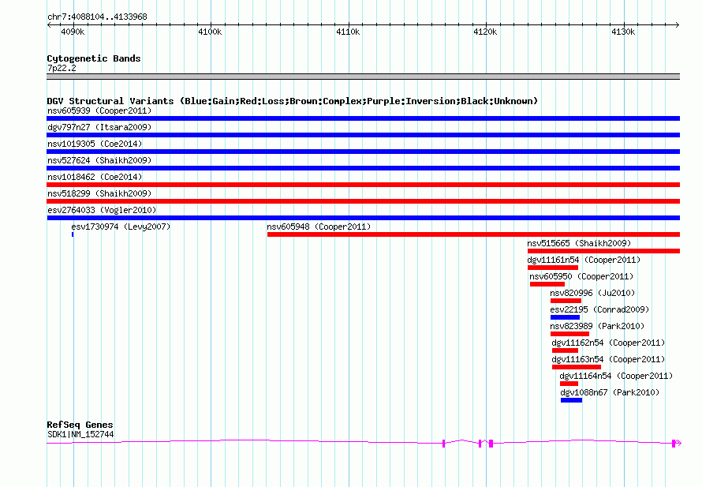Click the RefSeq Genes track title

point(80,425)
